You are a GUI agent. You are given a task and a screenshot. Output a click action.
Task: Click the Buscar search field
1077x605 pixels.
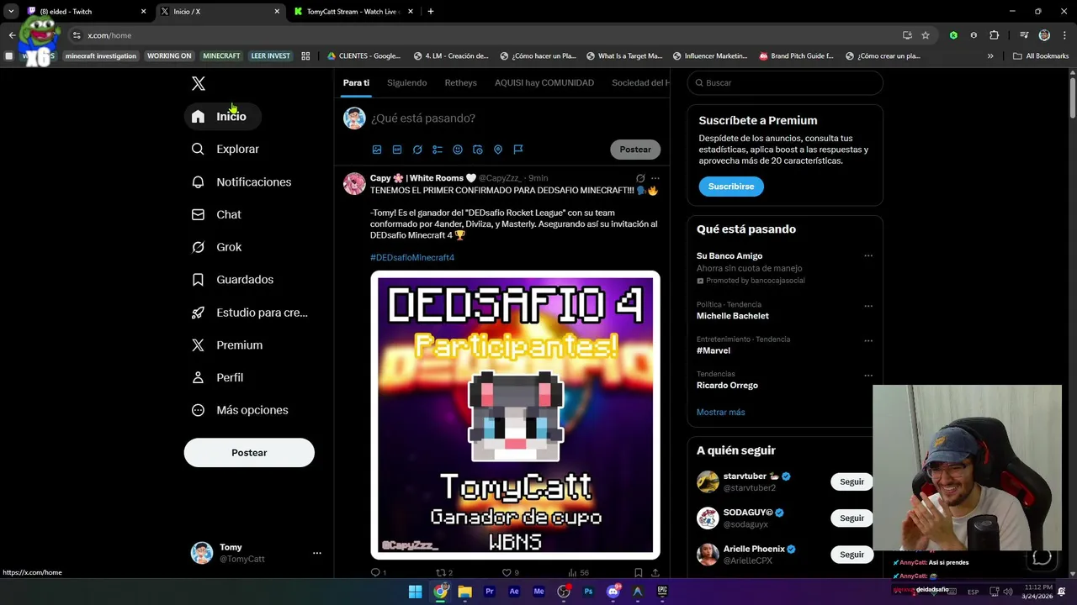tap(785, 83)
